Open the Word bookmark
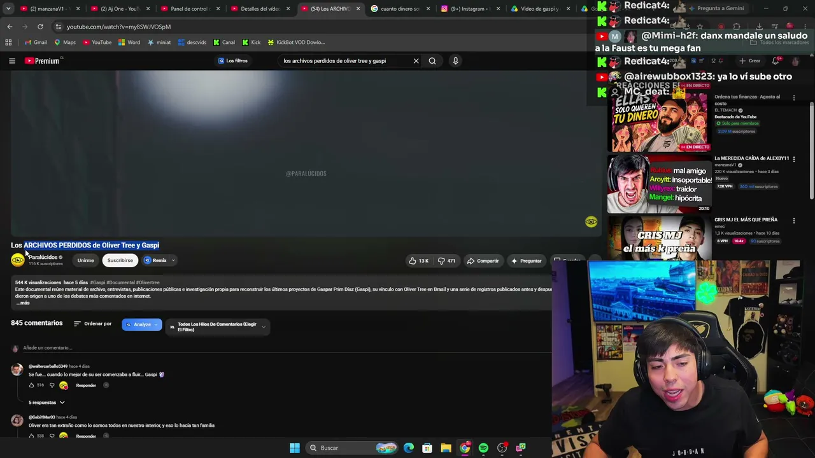This screenshot has height=458, width=815. pos(129,43)
